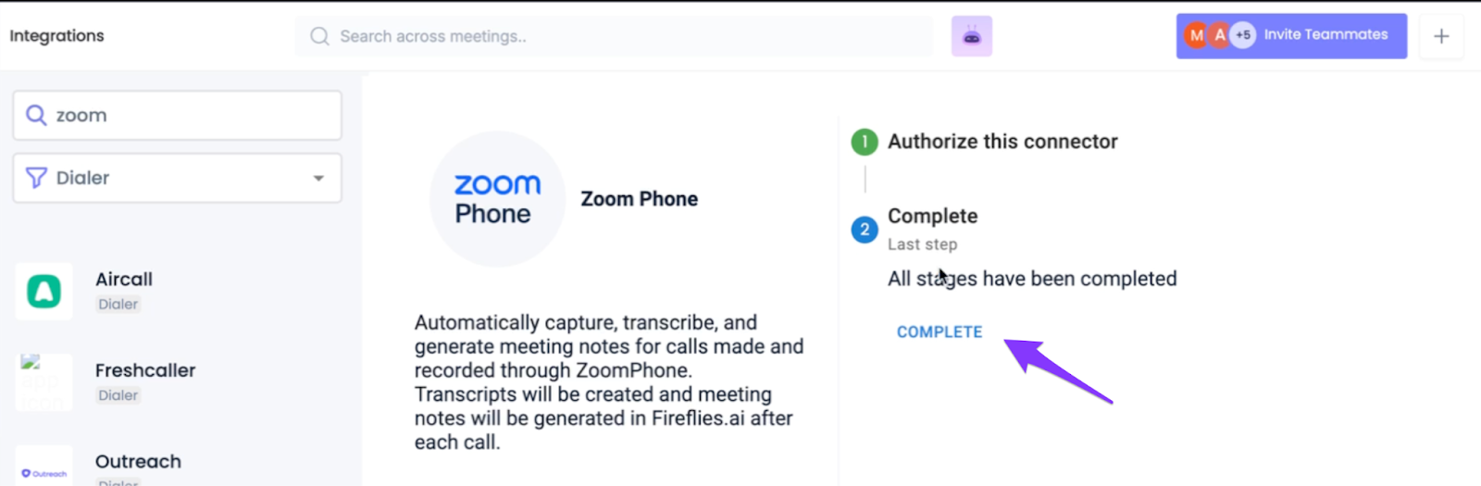Click the plus icon in top bar
The image size is (1481, 486).
click(x=1440, y=36)
